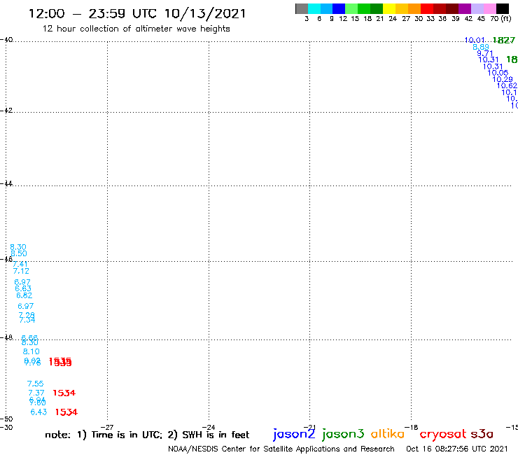518x455 pixels.
Task: Click the "24" color scale label
Action: [x=393, y=19]
